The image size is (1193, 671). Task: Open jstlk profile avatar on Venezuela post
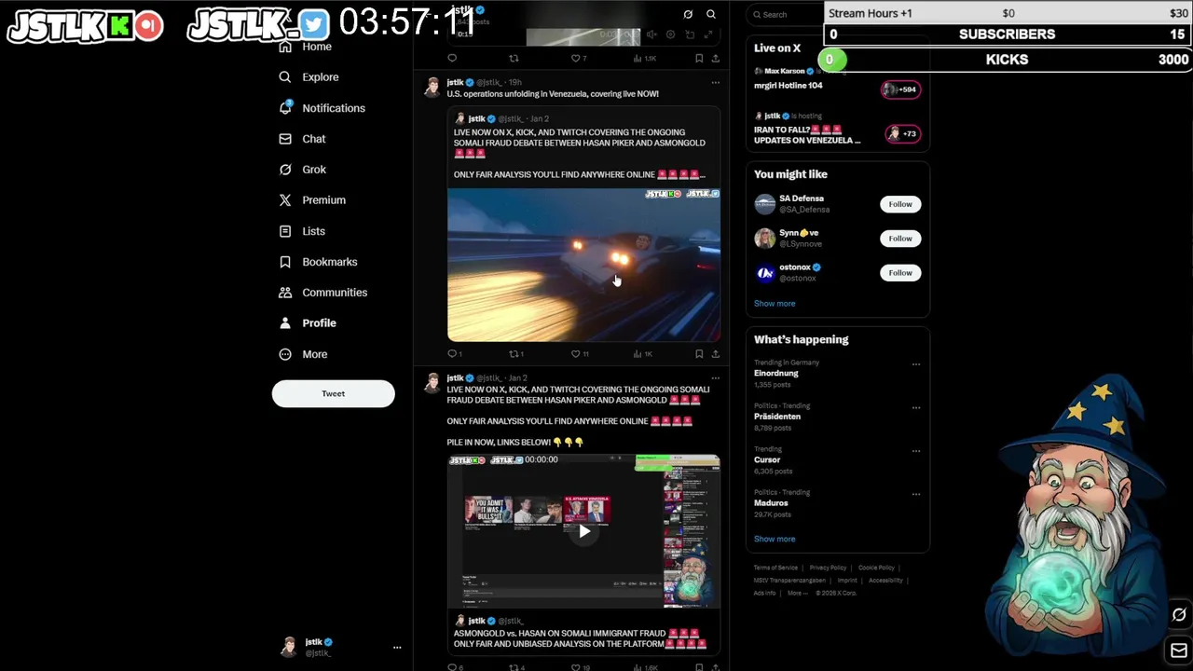pyautogui.click(x=432, y=87)
